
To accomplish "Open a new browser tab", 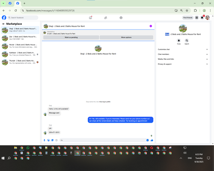I will pos(24,3).
